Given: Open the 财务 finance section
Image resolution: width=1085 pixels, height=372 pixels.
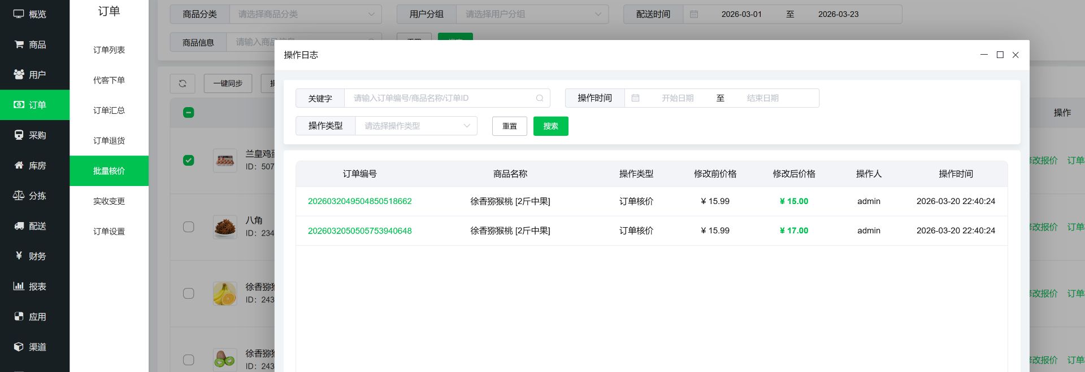Looking at the screenshot, I should pos(34,256).
